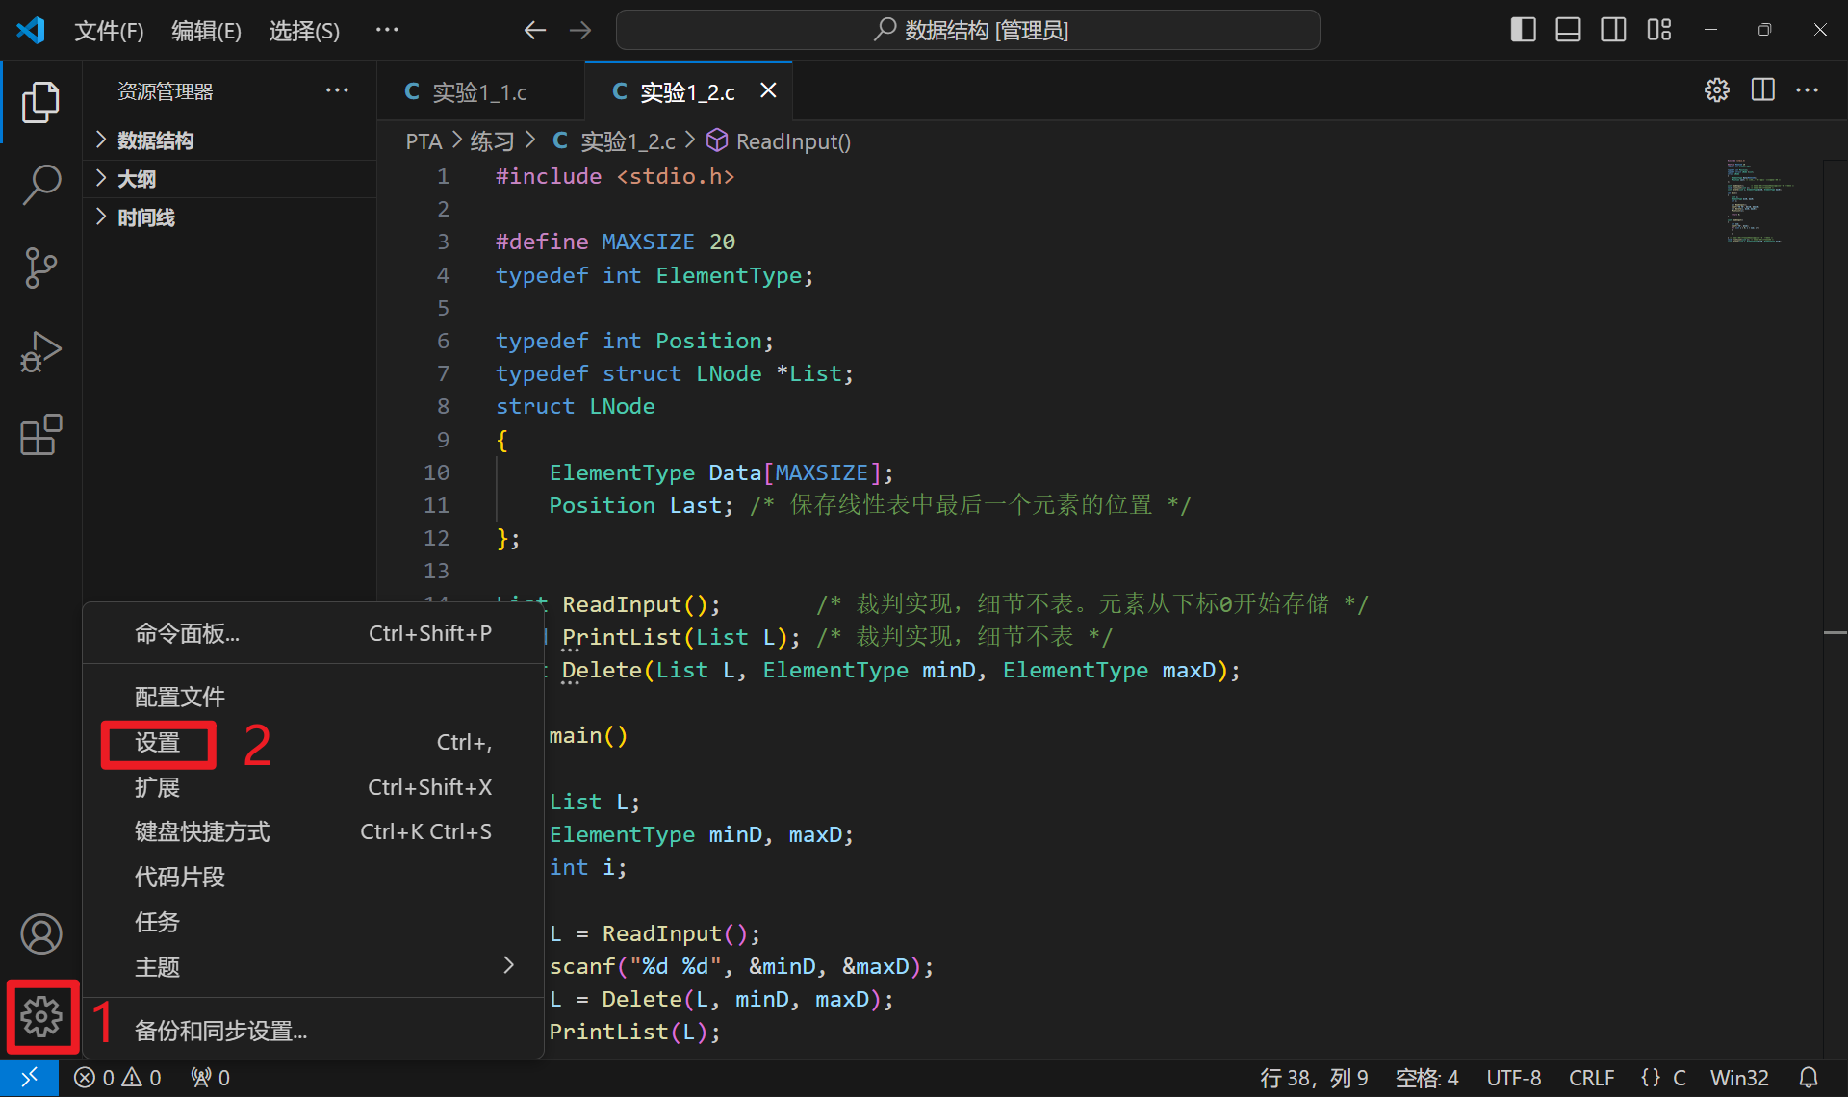Toggle the bottom panel layout button
1848x1097 pixels.
tap(1568, 30)
